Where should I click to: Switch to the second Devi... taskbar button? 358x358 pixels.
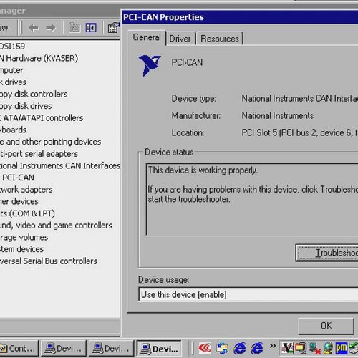pyautogui.click(x=111, y=349)
